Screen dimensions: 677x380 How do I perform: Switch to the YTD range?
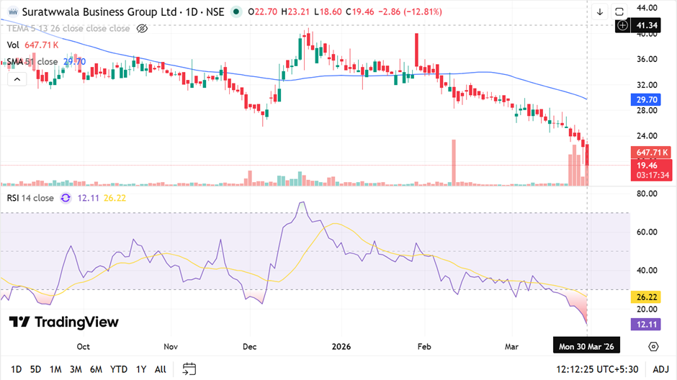click(119, 369)
